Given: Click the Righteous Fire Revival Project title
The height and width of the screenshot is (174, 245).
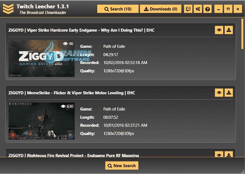Looking at the screenshot, I should (73, 155).
